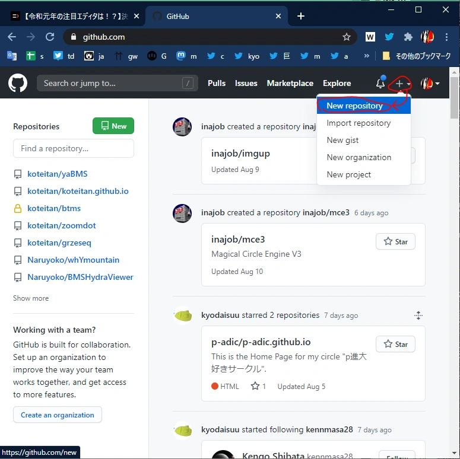Image resolution: width=460 pixels, height=459 pixels.
Task: Open koteitan/koteitan.github.io repository
Action: 78,191
